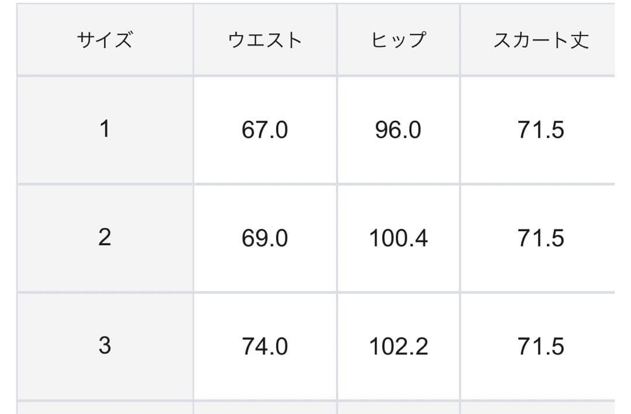Select skirt length 71.5 for size 2
Screen dimensions: 631x414
tap(540, 238)
